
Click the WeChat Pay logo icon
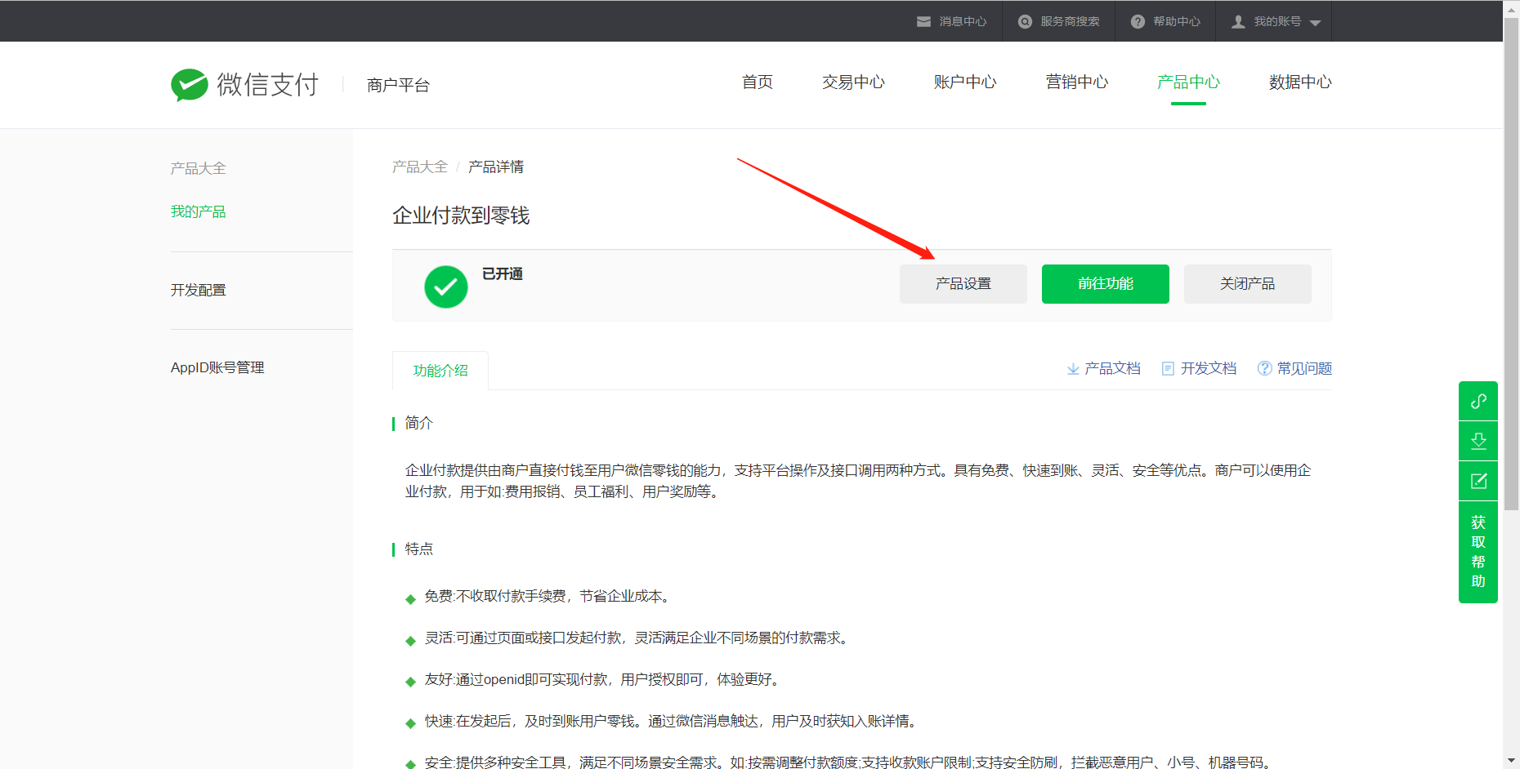[190, 84]
